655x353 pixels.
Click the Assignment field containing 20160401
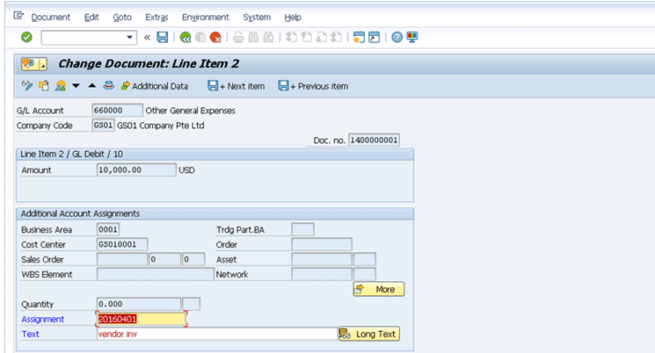tap(140, 319)
